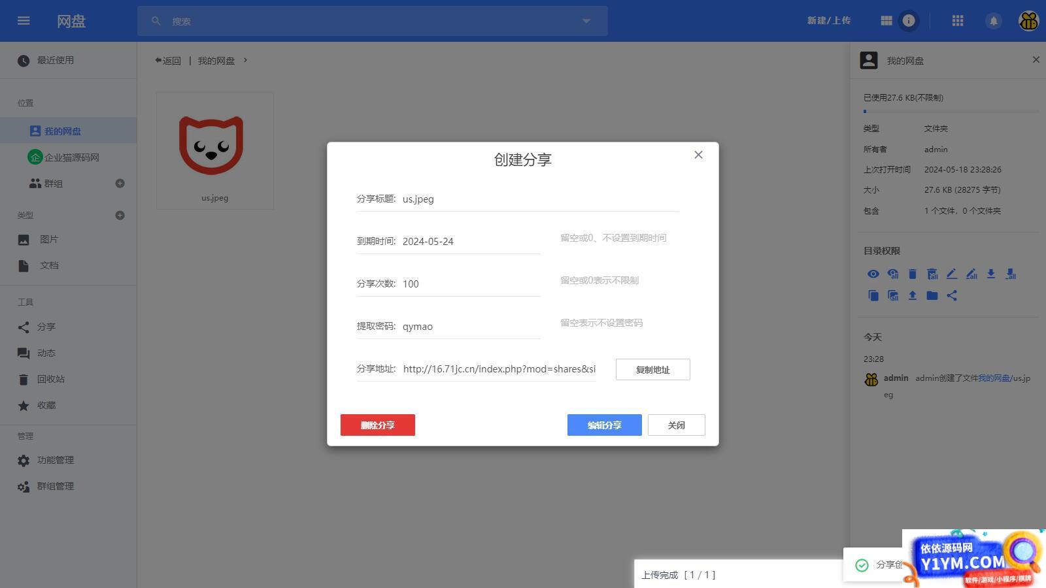Image resolution: width=1046 pixels, height=588 pixels.
Task: Click the 关闭 button in the dialog
Action: coord(677,425)
